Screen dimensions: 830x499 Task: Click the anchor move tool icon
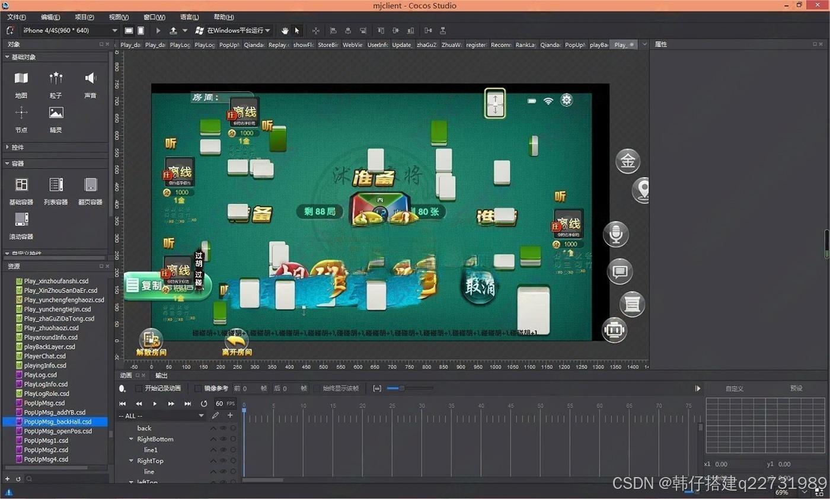tap(315, 30)
